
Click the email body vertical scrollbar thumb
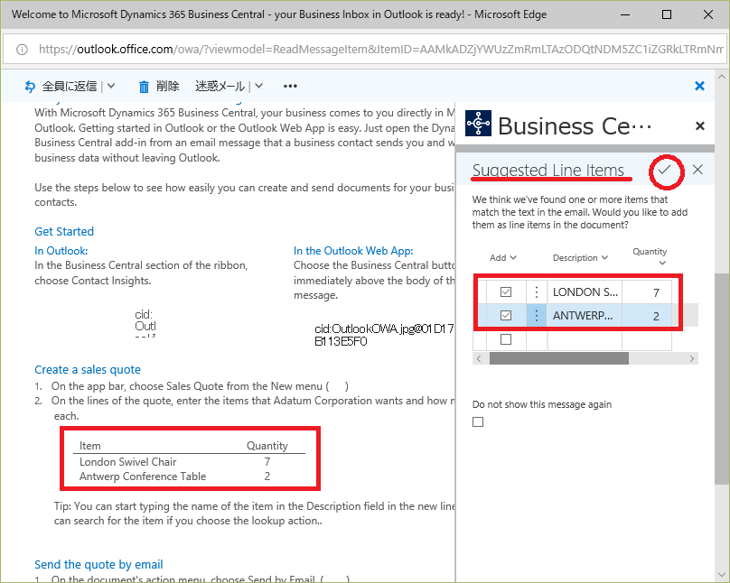721,379
